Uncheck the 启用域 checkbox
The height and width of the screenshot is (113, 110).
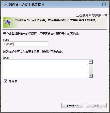6,81
